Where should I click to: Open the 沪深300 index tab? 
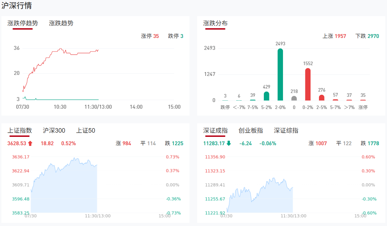click(x=54, y=131)
